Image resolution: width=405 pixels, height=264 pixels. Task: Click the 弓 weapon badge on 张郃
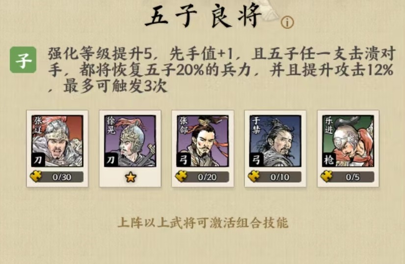click(184, 160)
